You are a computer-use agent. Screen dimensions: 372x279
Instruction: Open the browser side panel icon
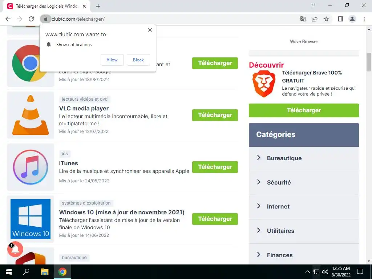pyautogui.click(x=341, y=19)
